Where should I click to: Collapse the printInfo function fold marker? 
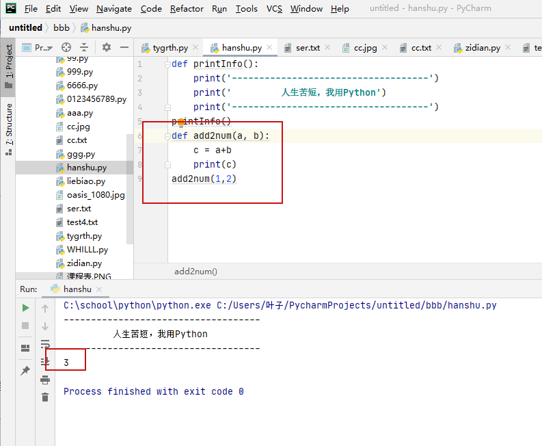(167, 64)
